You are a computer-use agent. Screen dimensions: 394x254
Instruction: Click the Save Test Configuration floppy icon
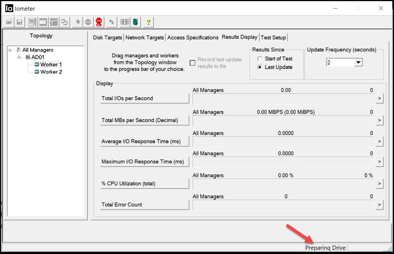pos(19,22)
